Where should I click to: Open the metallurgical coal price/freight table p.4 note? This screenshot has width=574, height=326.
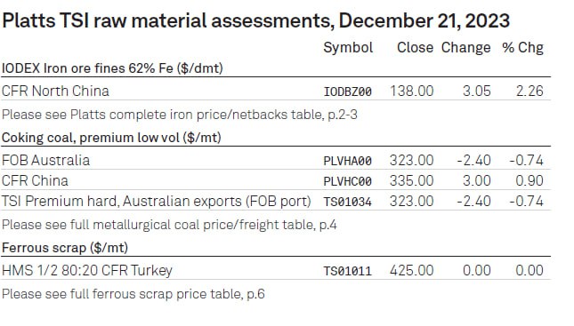pyautogui.click(x=169, y=225)
